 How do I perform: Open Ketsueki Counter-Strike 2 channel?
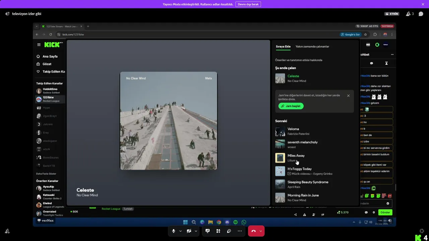(x=50, y=196)
